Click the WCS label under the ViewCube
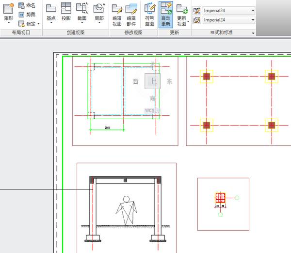This screenshot has height=253, width=291. pos(150,110)
